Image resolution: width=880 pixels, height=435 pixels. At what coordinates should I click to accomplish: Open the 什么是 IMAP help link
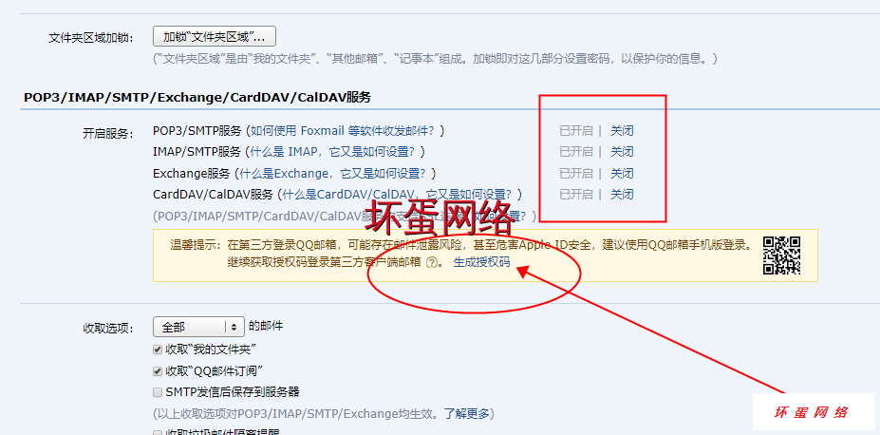(x=335, y=152)
